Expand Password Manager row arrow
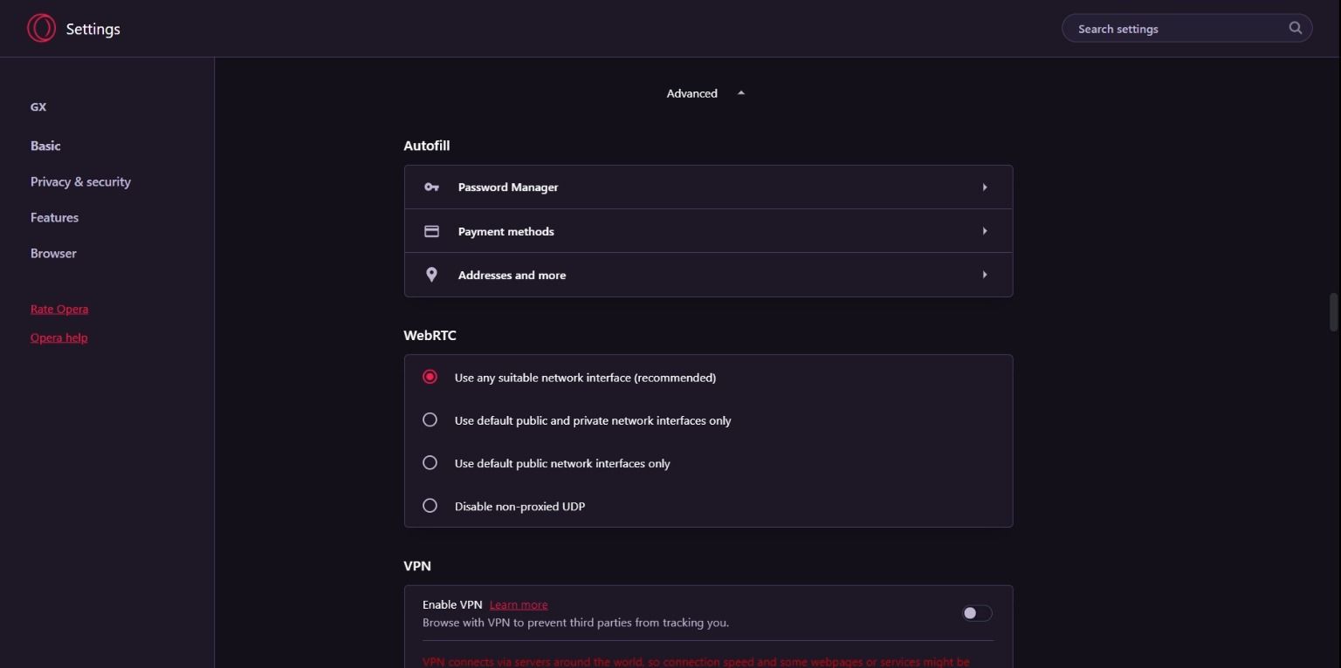 (x=985, y=187)
